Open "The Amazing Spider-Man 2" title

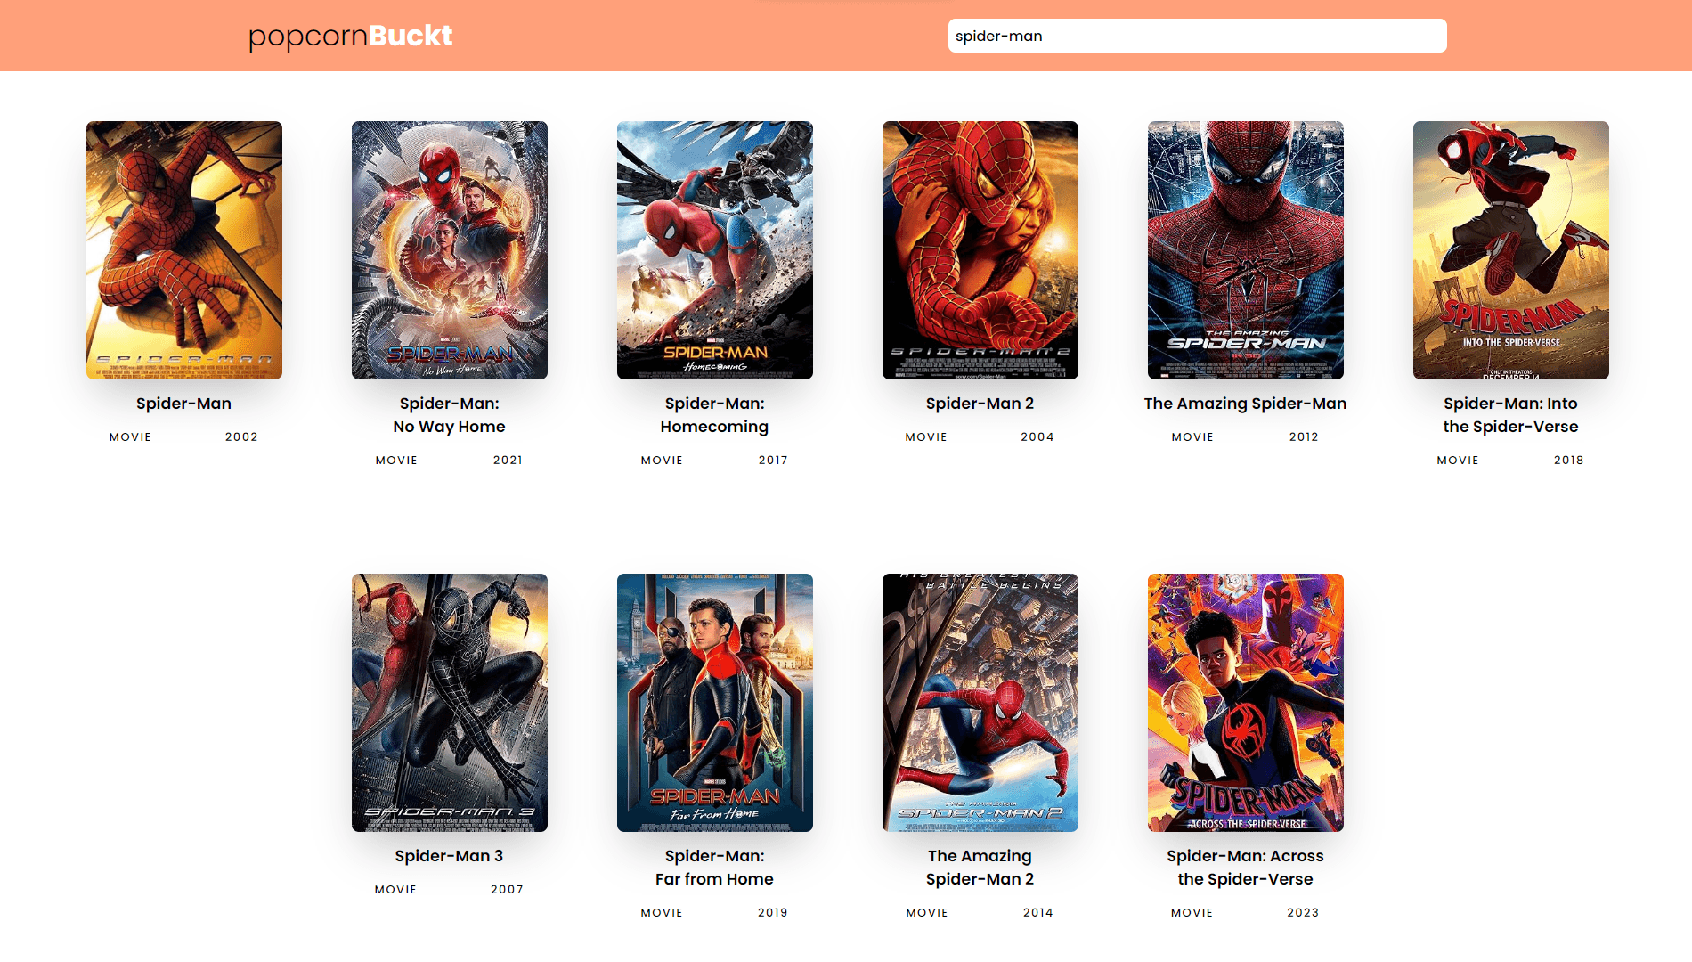tap(980, 868)
